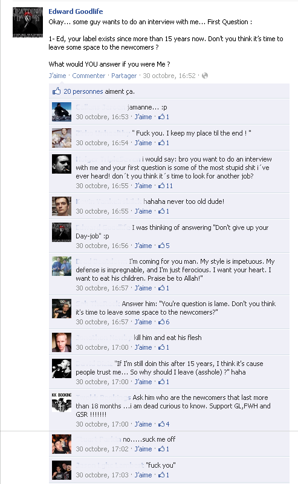This screenshot has height=484, width=298.
Task: Like the main post with J'aime
Action: pyautogui.click(x=57, y=76)
